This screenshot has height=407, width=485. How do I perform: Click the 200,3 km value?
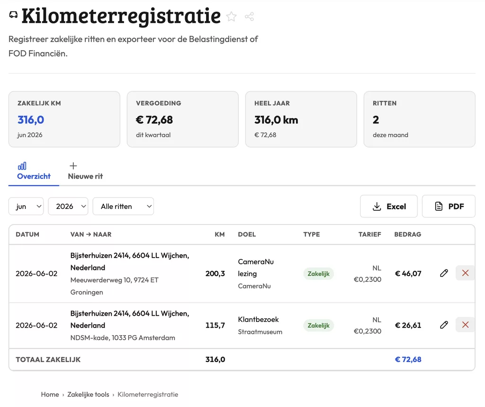[215, 274]
